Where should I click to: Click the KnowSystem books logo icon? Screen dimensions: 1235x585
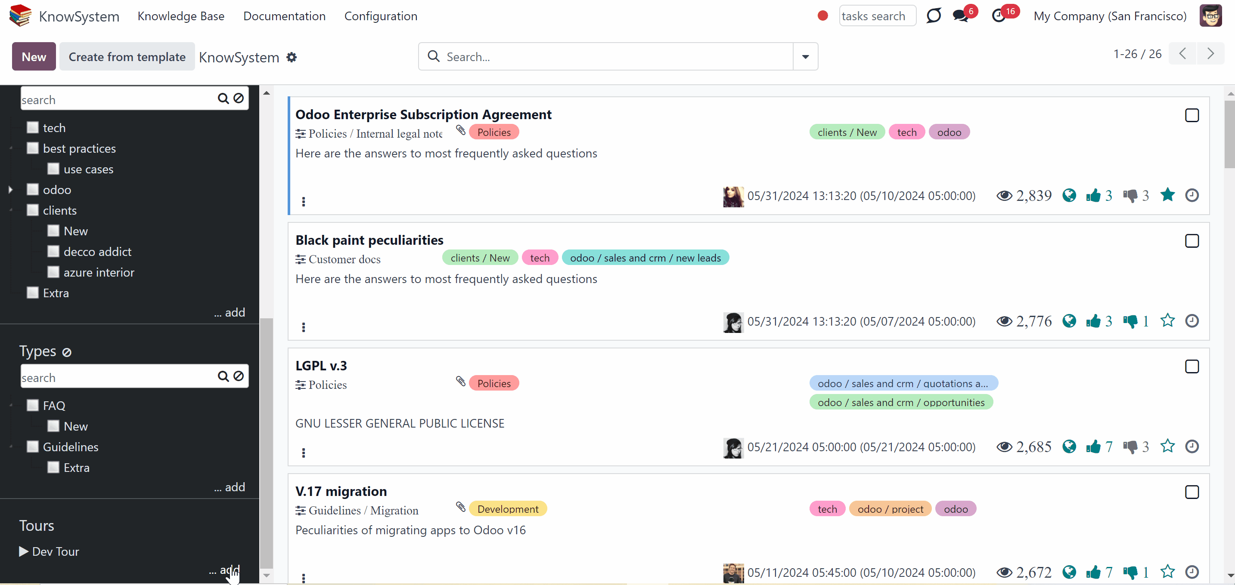[20, 16]
